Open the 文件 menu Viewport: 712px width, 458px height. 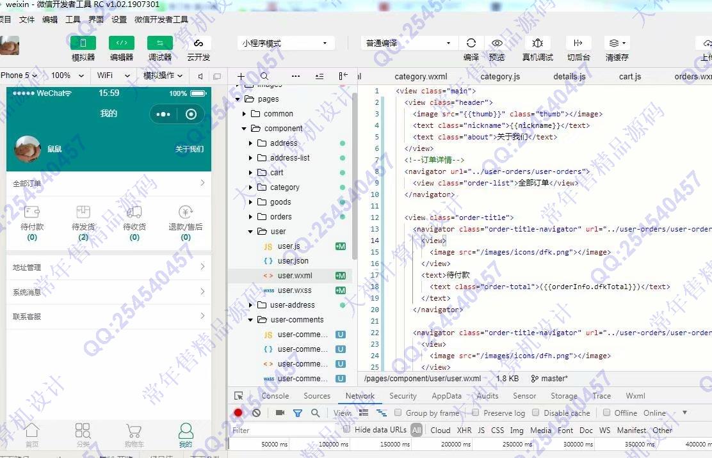(27, 19)
